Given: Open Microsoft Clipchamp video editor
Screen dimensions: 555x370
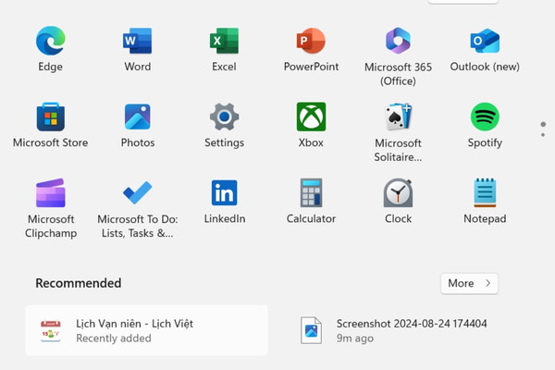Looking at the screenshot, I should click(51, 193).
